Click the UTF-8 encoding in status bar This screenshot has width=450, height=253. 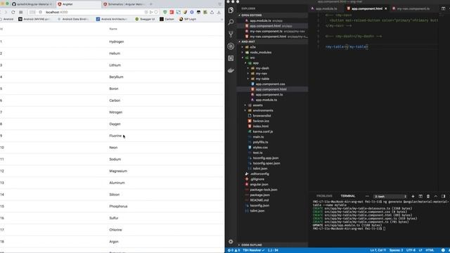411,250
